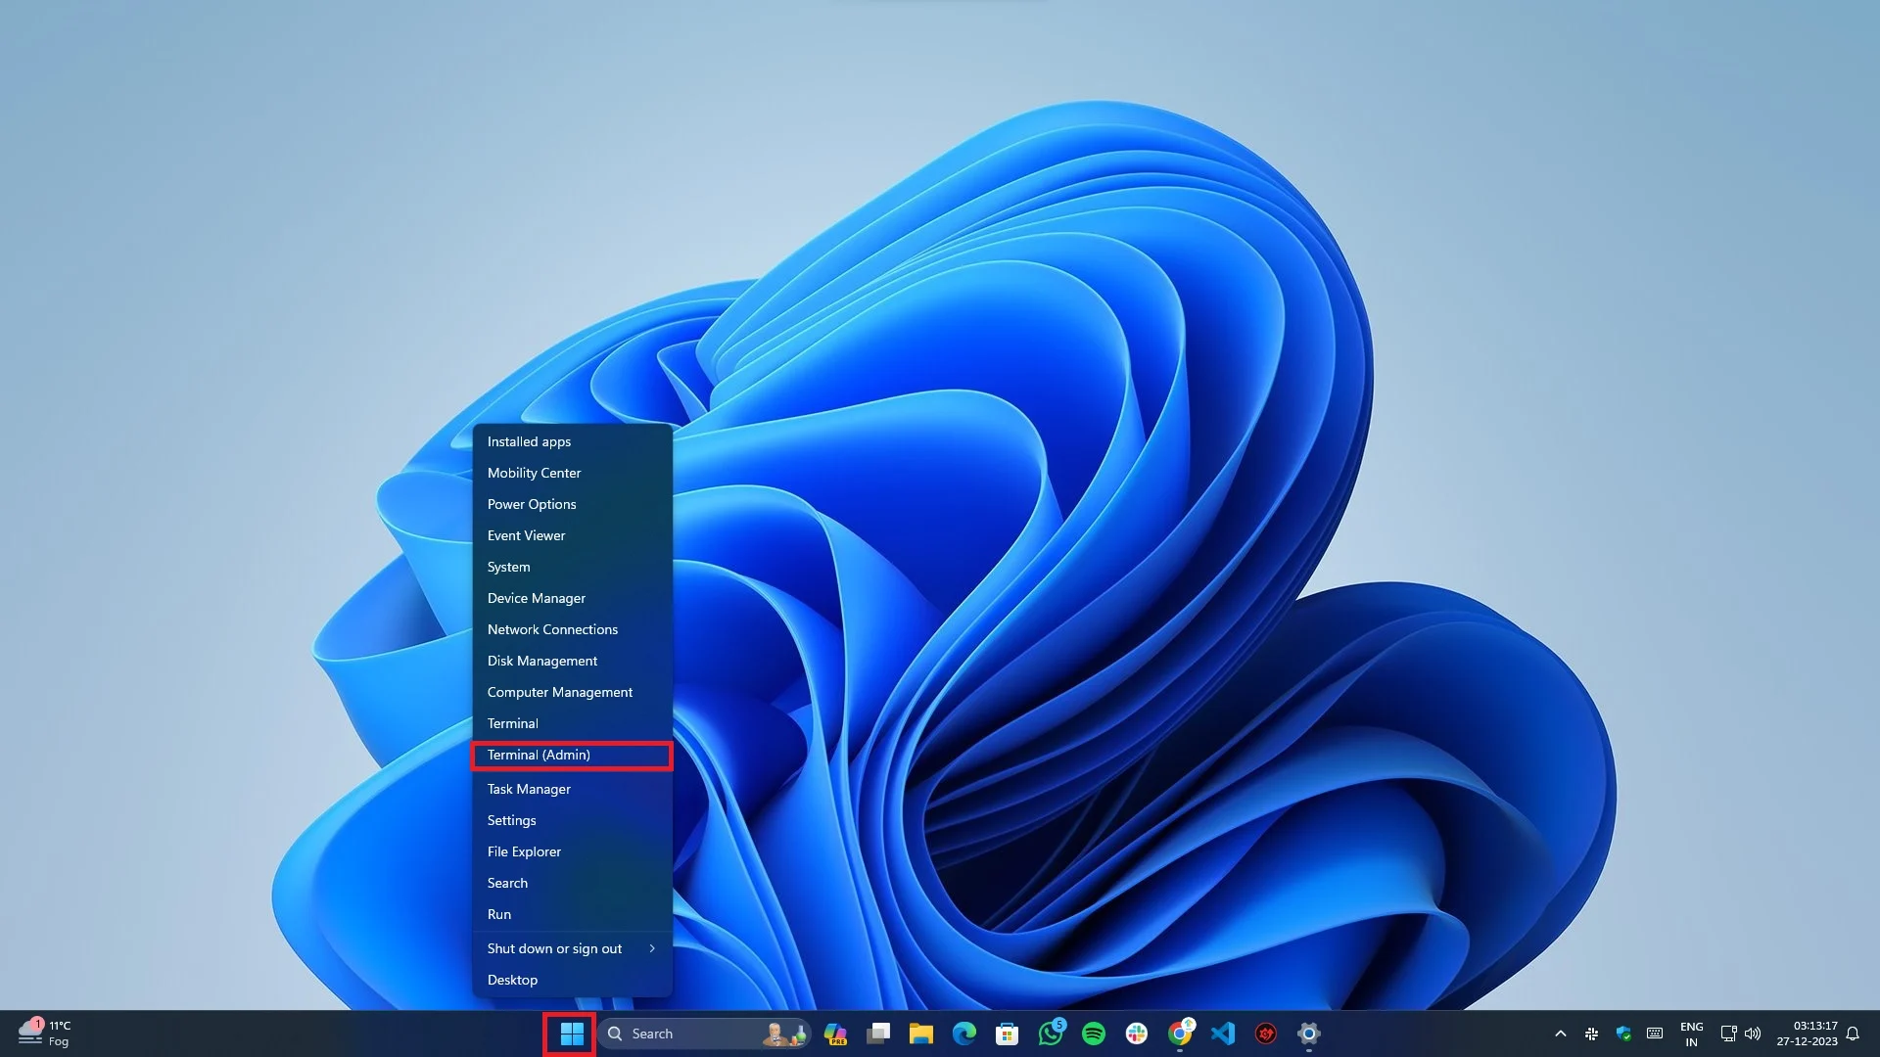Choose Power Options in the menu
This screenshot has height=1057, width=1880.
pyautogui.click(x=572, y=504)
